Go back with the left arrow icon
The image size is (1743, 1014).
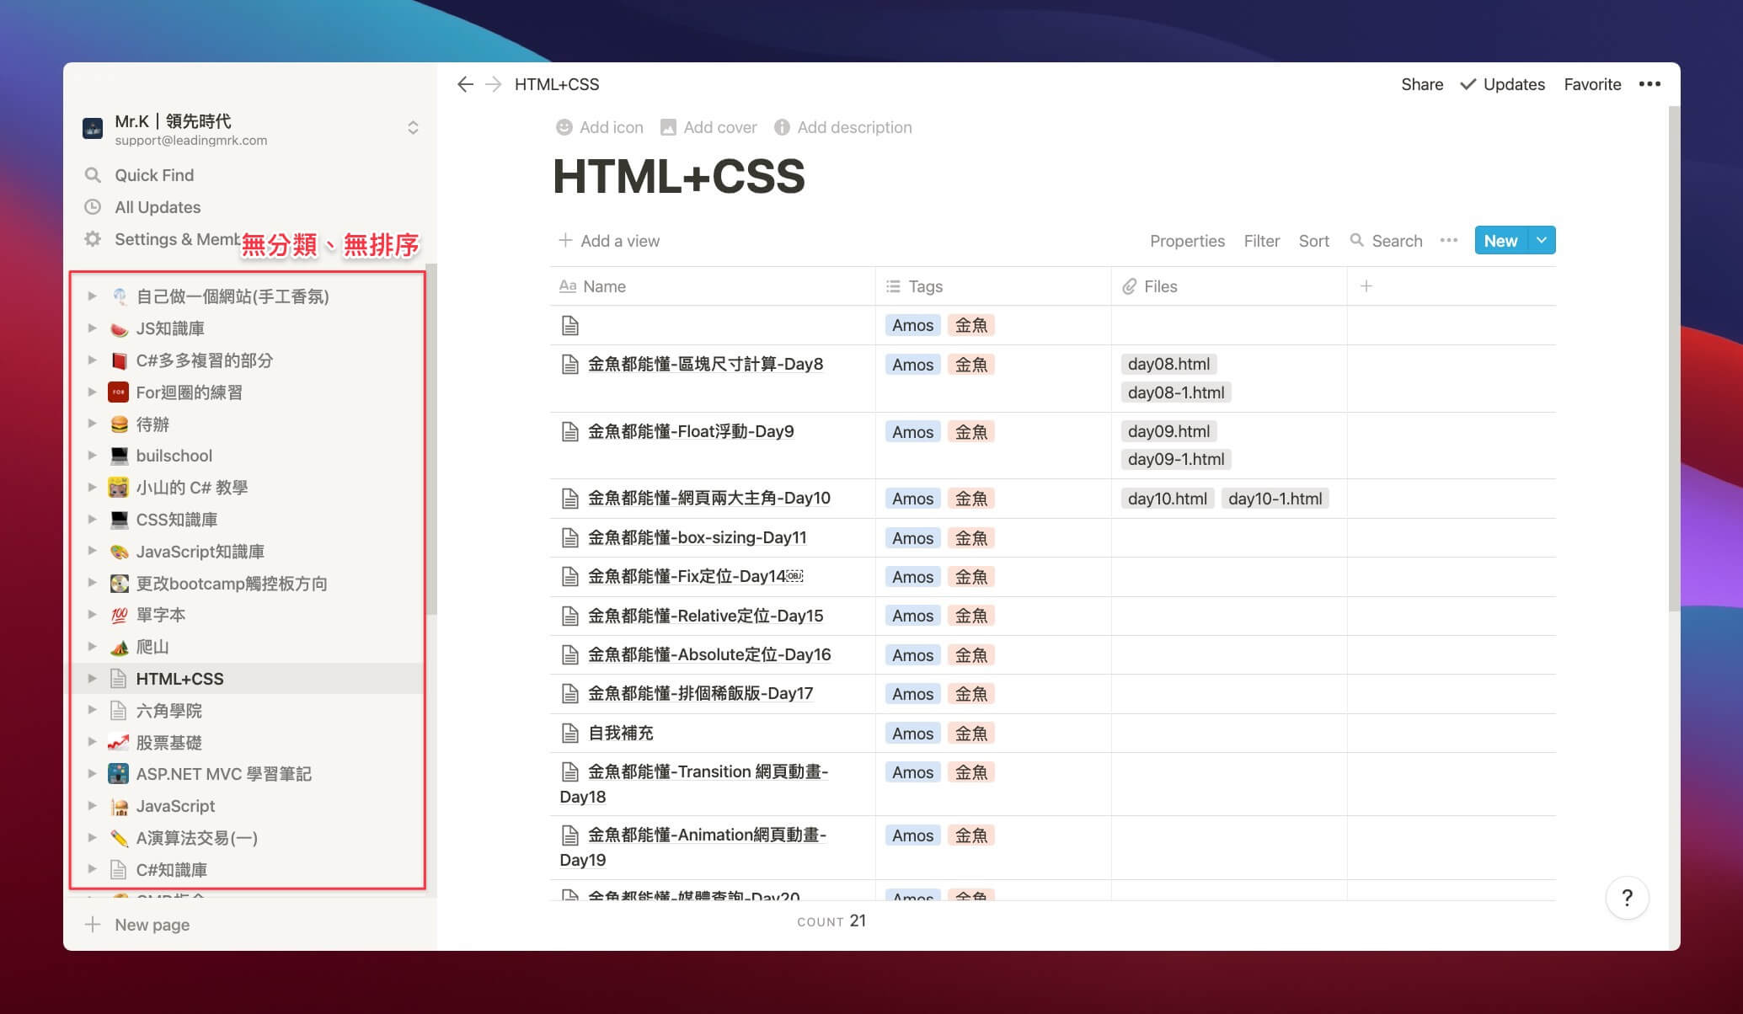[x=465, y=84]
